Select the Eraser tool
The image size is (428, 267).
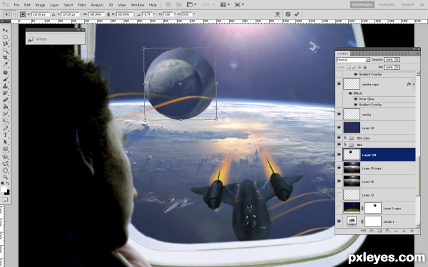6,100
